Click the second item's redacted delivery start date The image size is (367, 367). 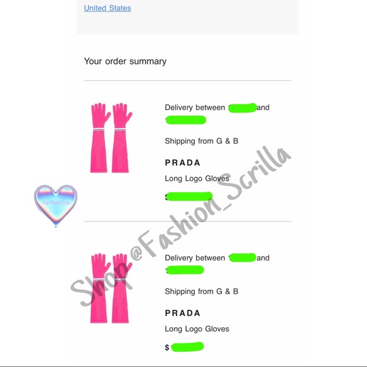[242, 258]
